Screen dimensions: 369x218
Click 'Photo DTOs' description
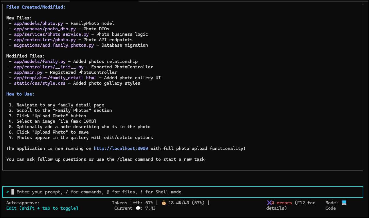point(96,29)
